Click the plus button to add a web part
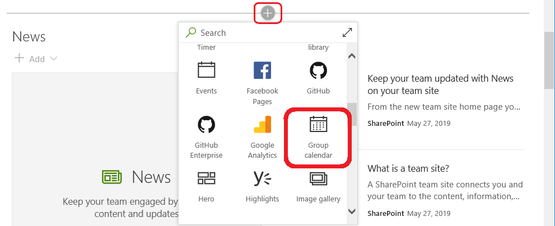The height and width of the screenshot is (226, 555). click(x=268, y=13)
